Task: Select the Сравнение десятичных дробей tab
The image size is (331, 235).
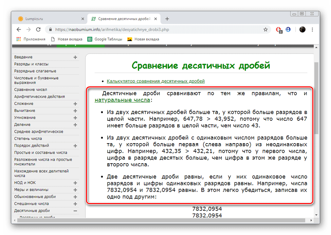Action: tap(124, 19)
